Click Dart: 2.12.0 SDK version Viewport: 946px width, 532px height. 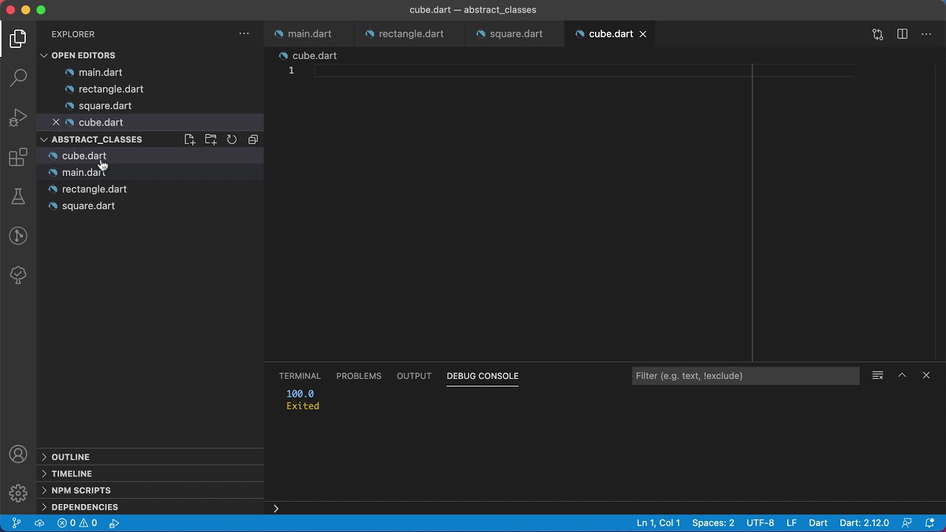pos(864,523)
